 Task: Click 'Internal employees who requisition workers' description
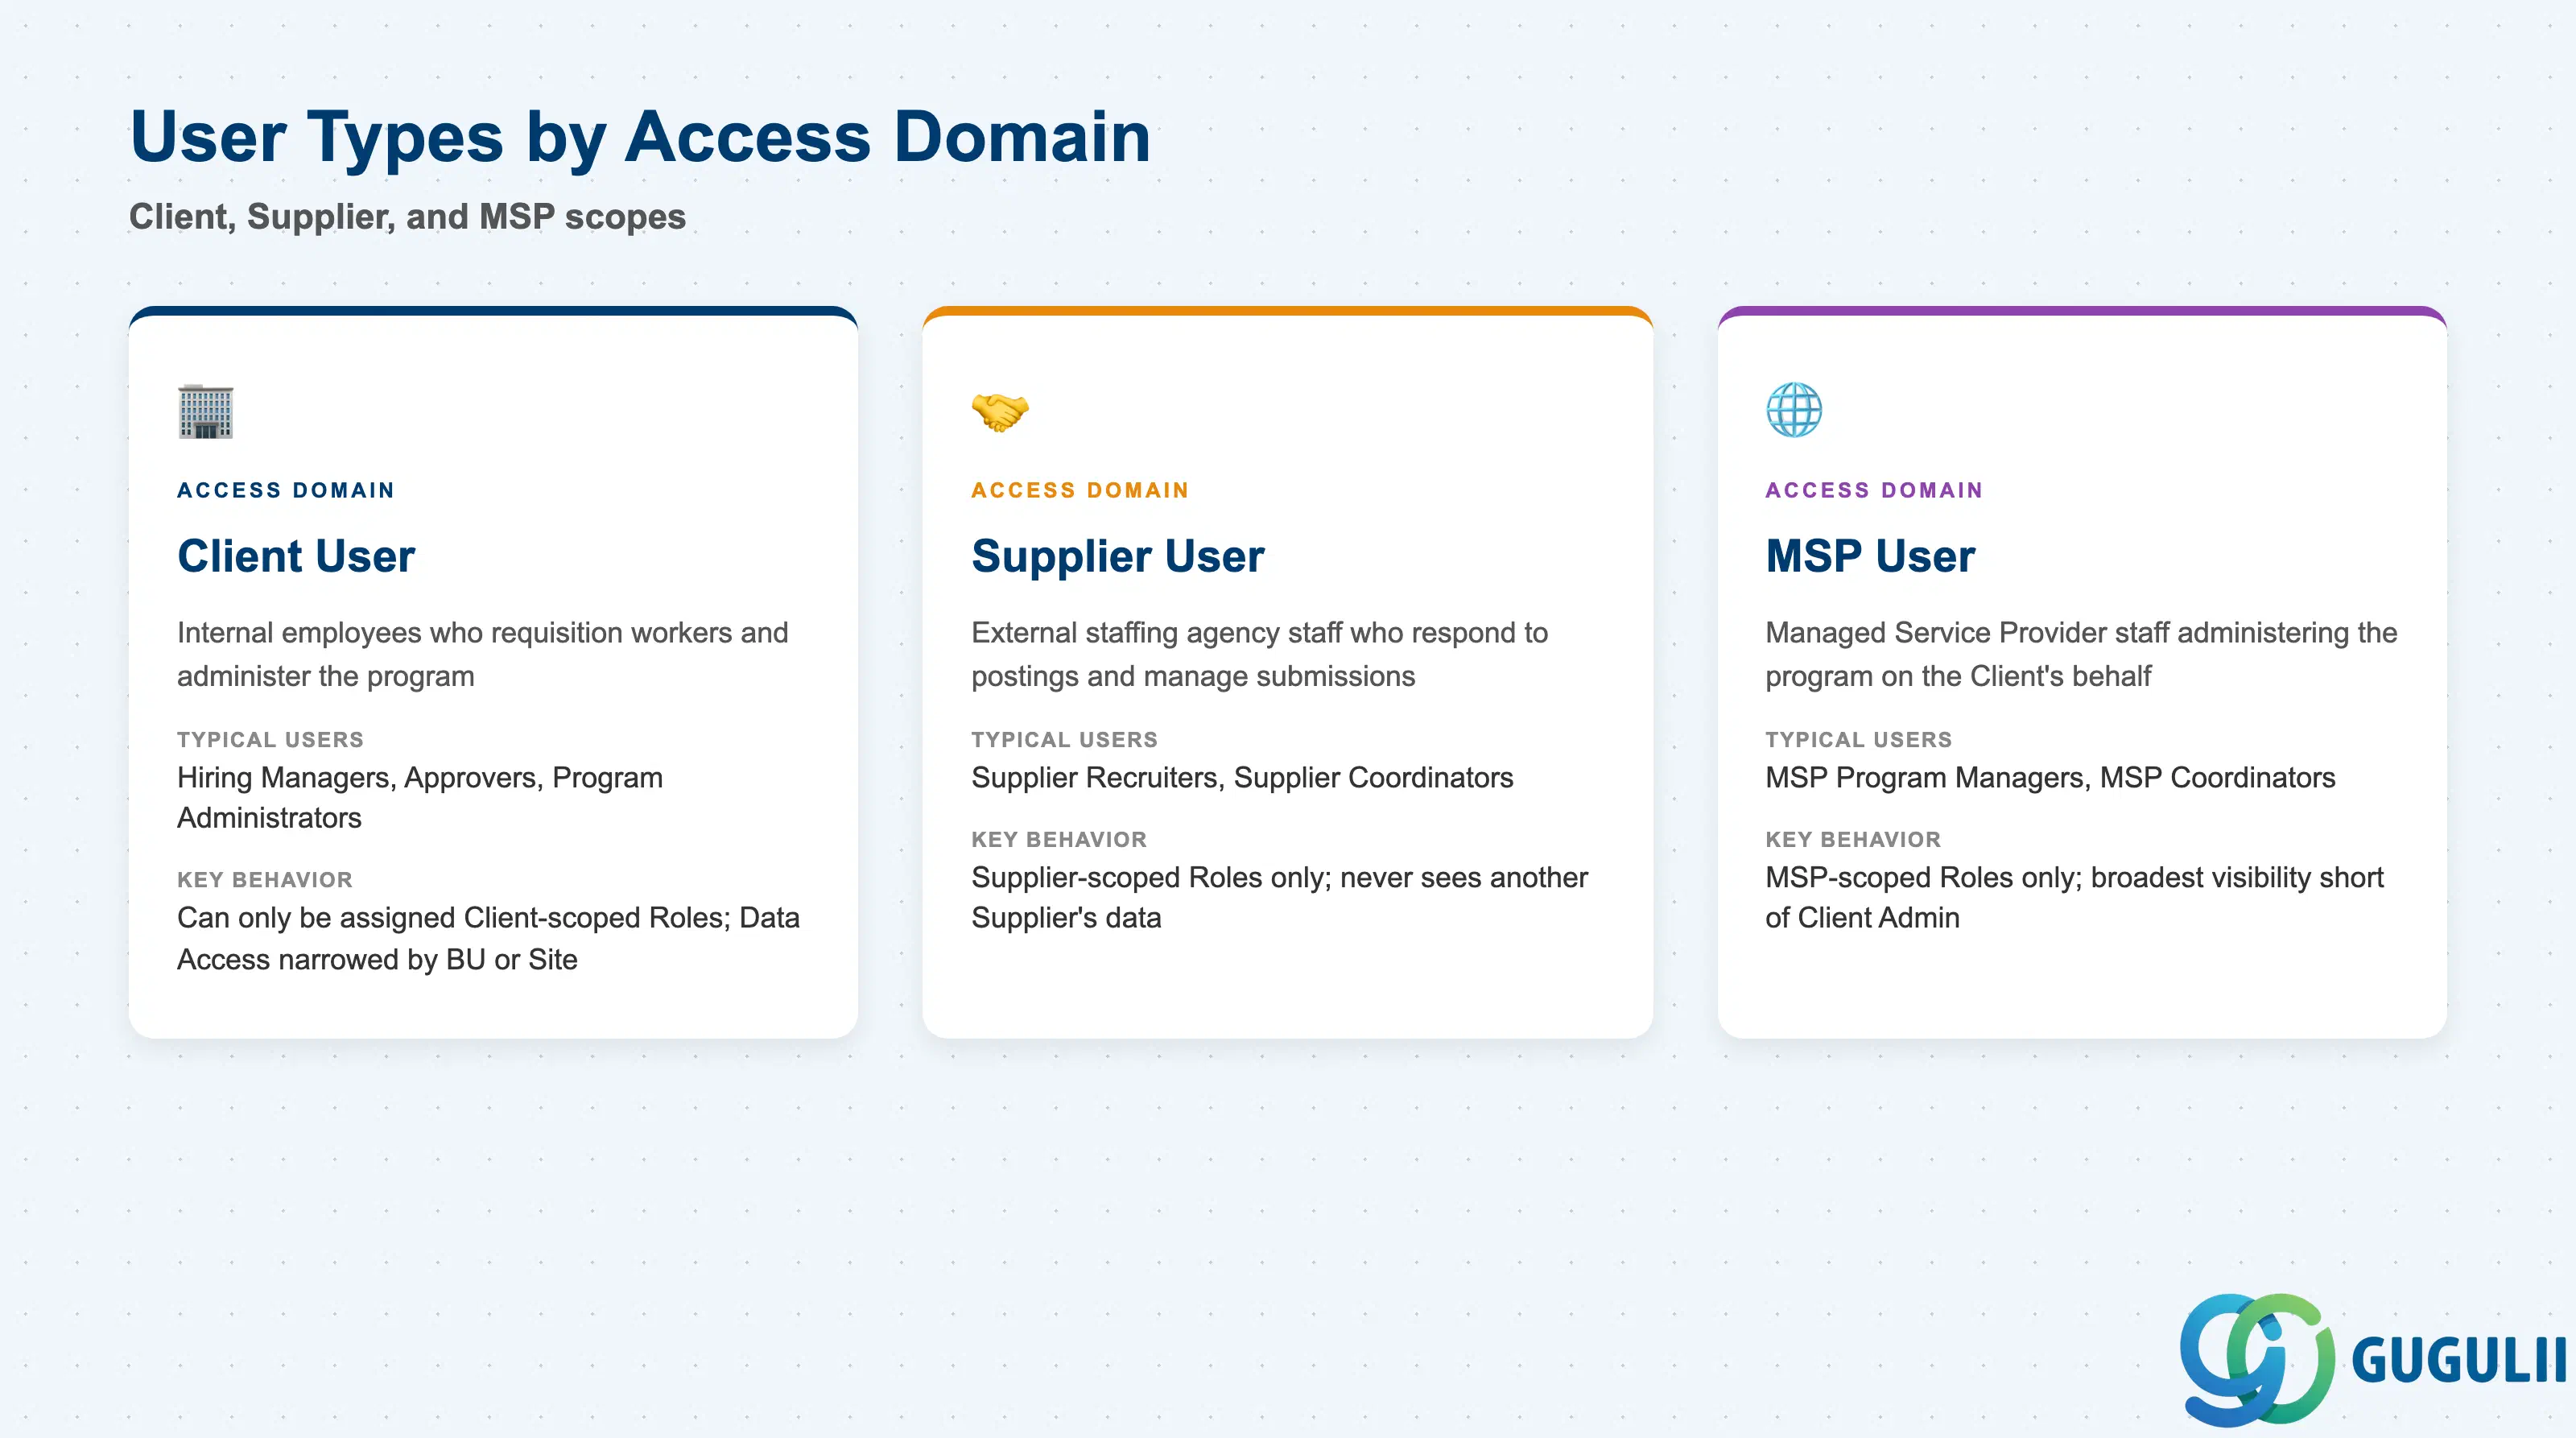[483, 654]
